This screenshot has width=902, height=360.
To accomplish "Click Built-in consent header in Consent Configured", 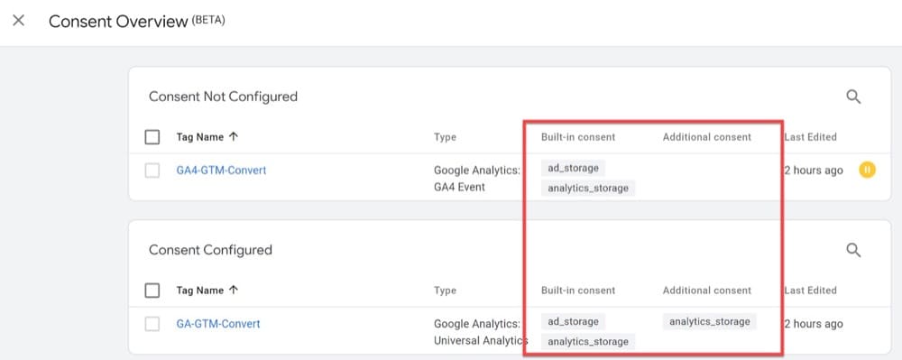I will pos(578,291).
